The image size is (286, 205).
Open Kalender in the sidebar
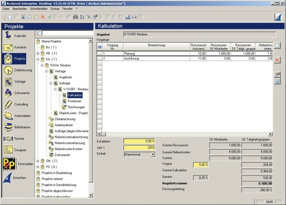tap(15, 36)
